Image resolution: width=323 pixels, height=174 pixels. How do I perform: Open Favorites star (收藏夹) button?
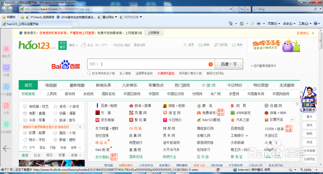tap(9, 17)
